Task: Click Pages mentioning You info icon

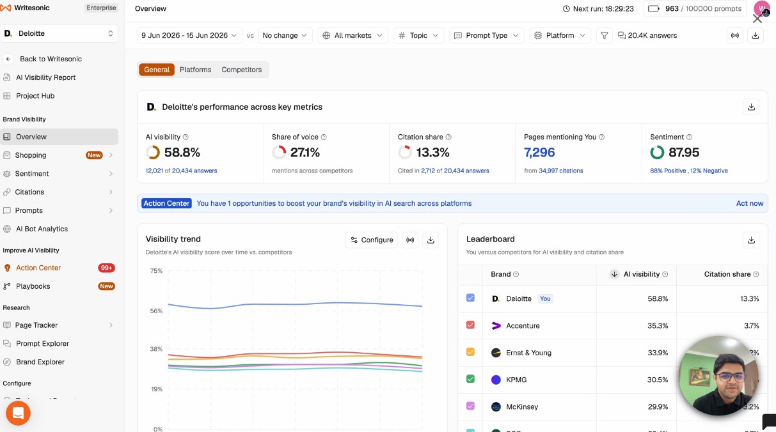Action: click(x=601, y=137)
